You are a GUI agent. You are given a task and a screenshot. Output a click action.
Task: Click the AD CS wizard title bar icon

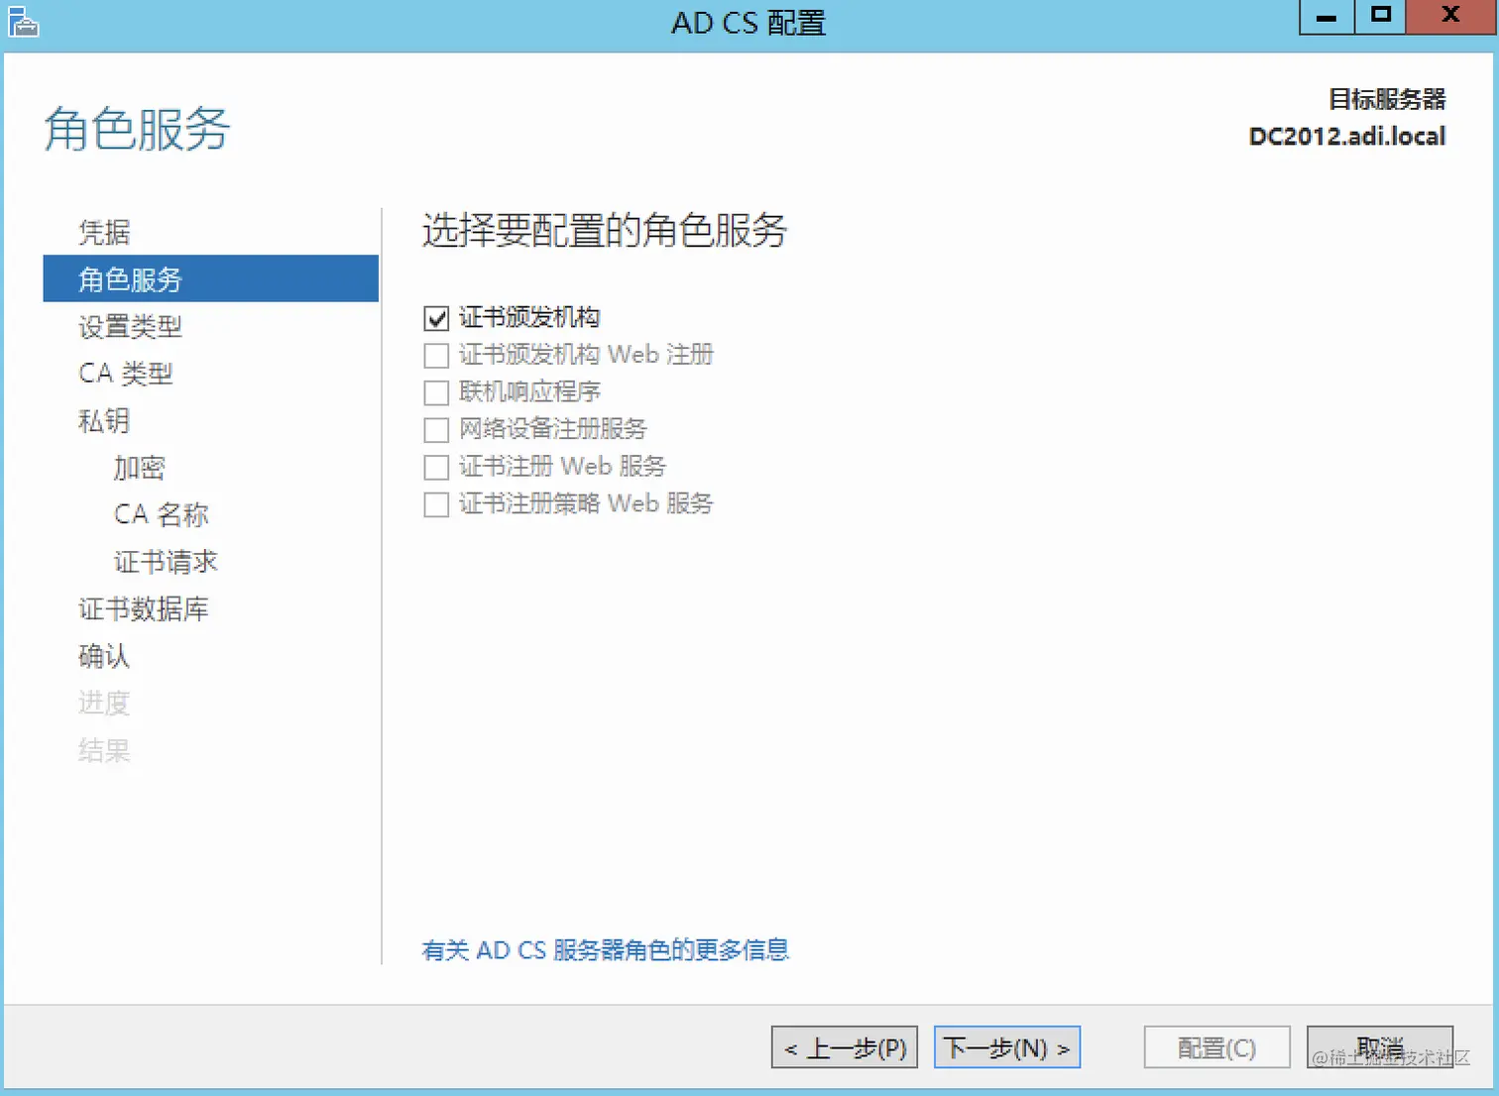(23, 22)
